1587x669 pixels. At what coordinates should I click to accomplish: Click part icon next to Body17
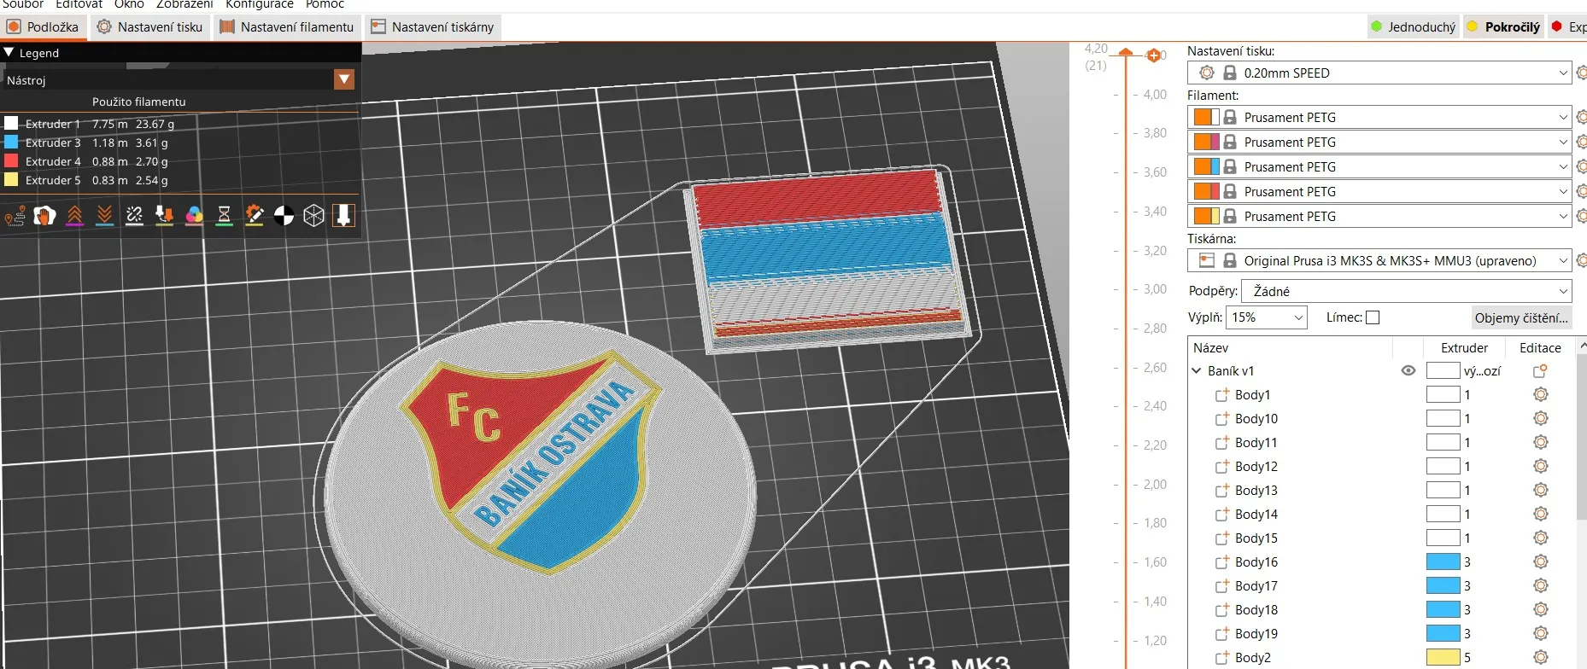click(x=1222, y=585)
